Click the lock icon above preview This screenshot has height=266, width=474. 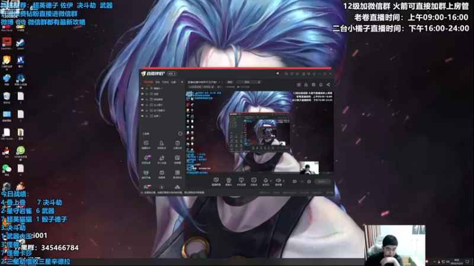pyautogui.click(x=306, y=85)
